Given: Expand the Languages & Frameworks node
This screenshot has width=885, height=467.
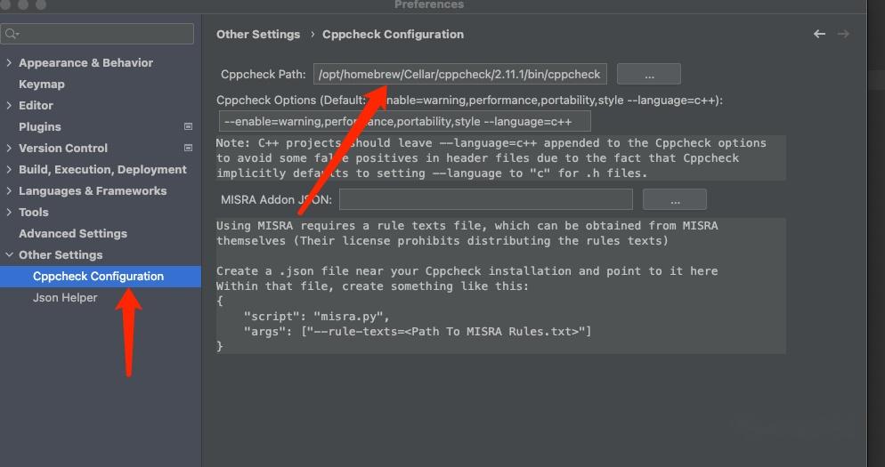Looking at the screenshot, I should point(9,191).
